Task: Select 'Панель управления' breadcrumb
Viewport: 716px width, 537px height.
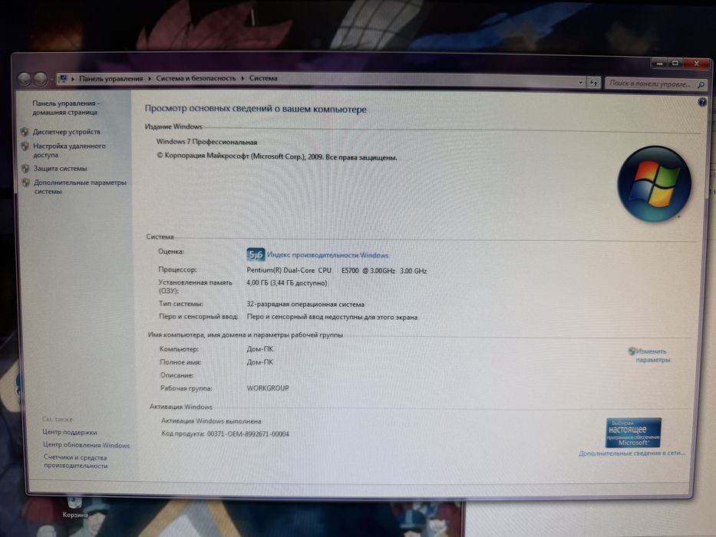Action: click(111, 78)
